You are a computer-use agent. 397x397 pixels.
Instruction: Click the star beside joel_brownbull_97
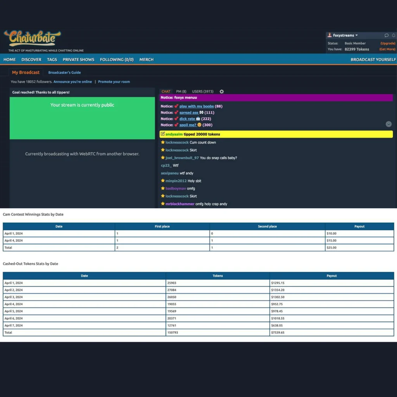tap(163, 157)
